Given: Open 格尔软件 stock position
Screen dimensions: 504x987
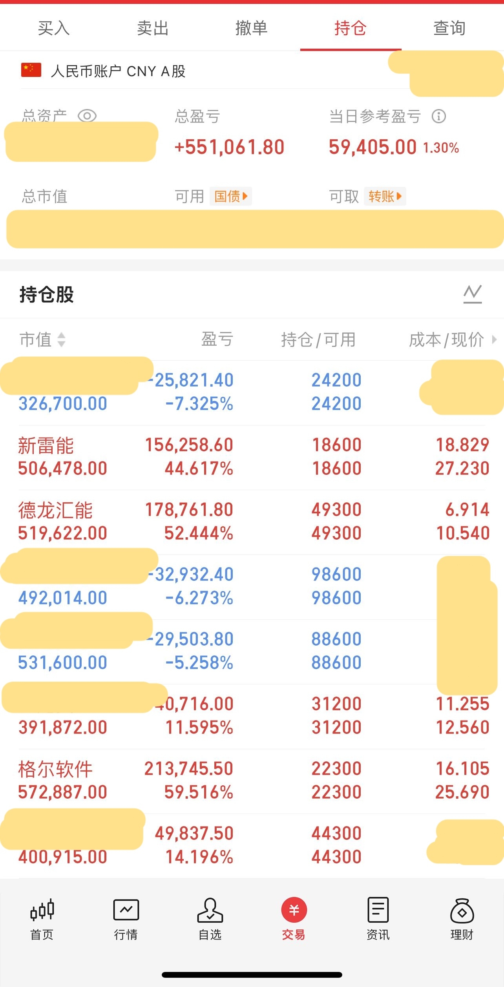Looking at the screenshot, I should pos(251,781).
